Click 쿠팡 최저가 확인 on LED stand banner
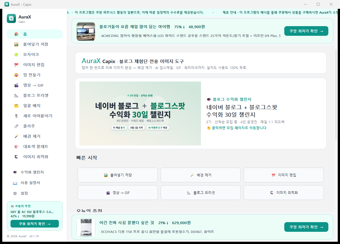 click(x=306, y=31)
